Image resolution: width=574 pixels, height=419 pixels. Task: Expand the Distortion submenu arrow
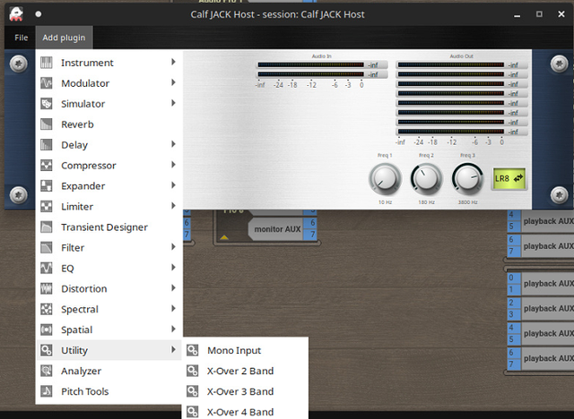click(173, 288)
